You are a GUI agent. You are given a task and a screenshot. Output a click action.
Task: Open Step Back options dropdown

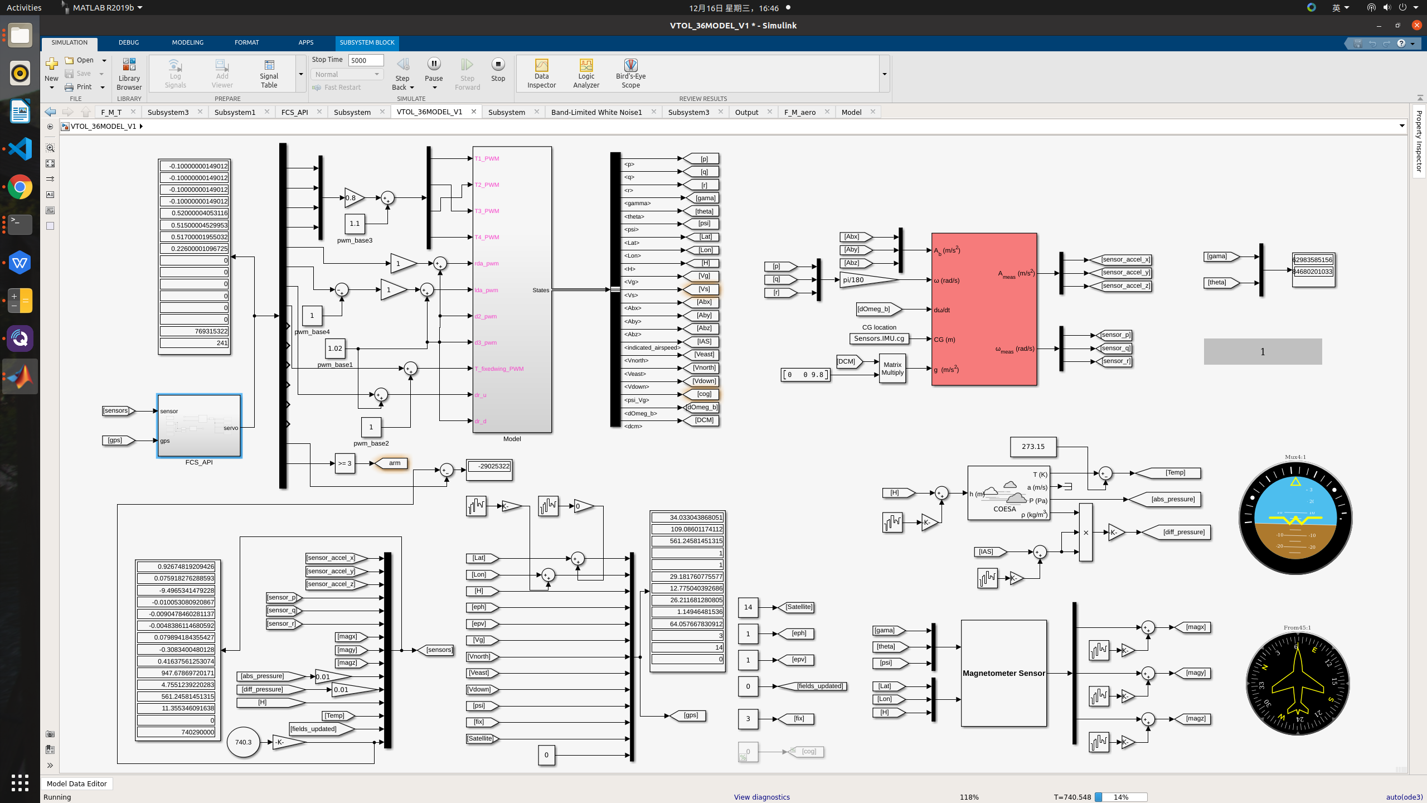(412, 88)
